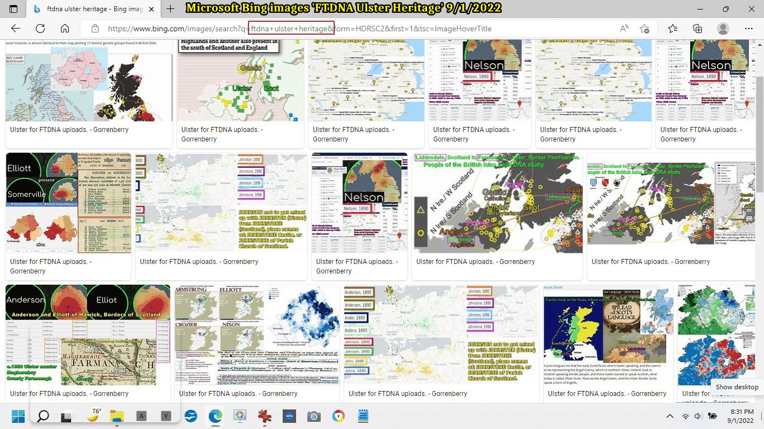Click Show desktop at the taskbar corner

tap(761, 416)
